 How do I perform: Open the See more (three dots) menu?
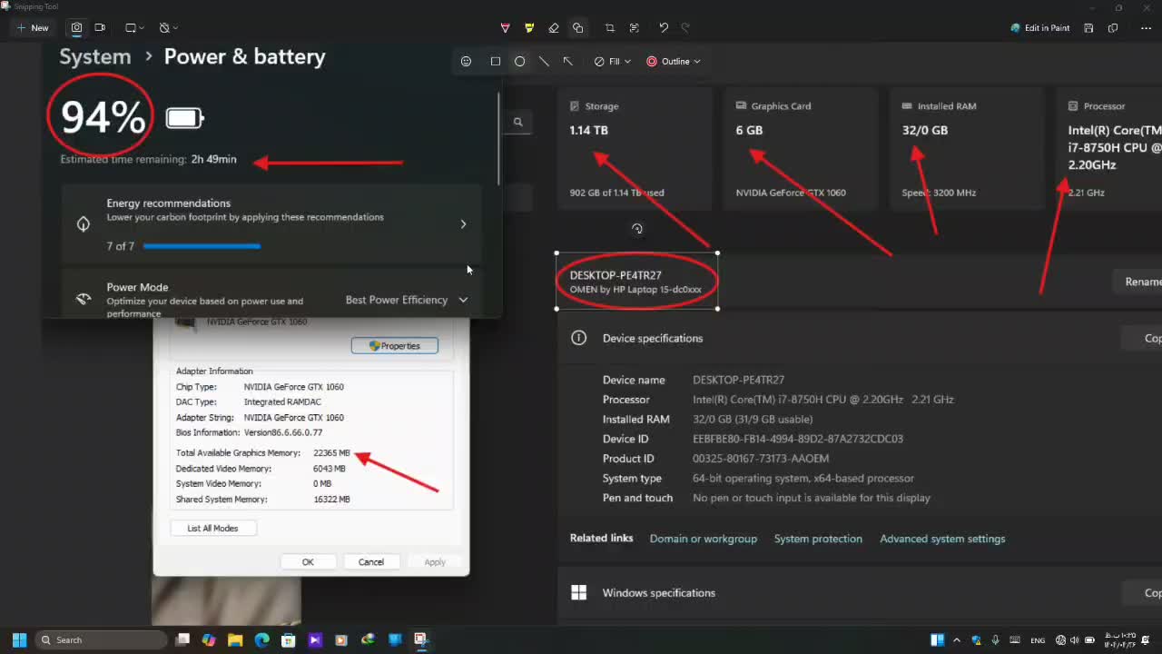[x=1146, y=28]
